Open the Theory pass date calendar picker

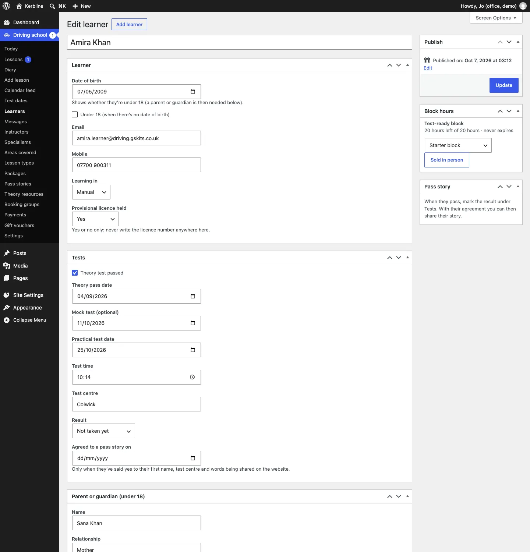[192, 296]
